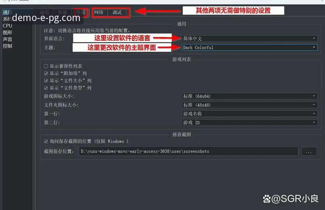The image size is (325, 210).
Task: Select 控制 in the sidebar list
Action: click(x=8, y=46)
